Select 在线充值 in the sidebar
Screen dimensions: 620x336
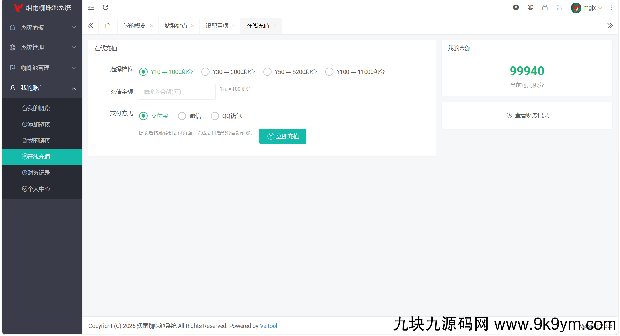click(x=42, y=157)
